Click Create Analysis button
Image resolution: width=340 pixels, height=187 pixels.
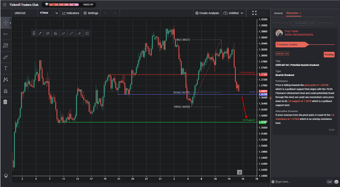click(207, 13)
